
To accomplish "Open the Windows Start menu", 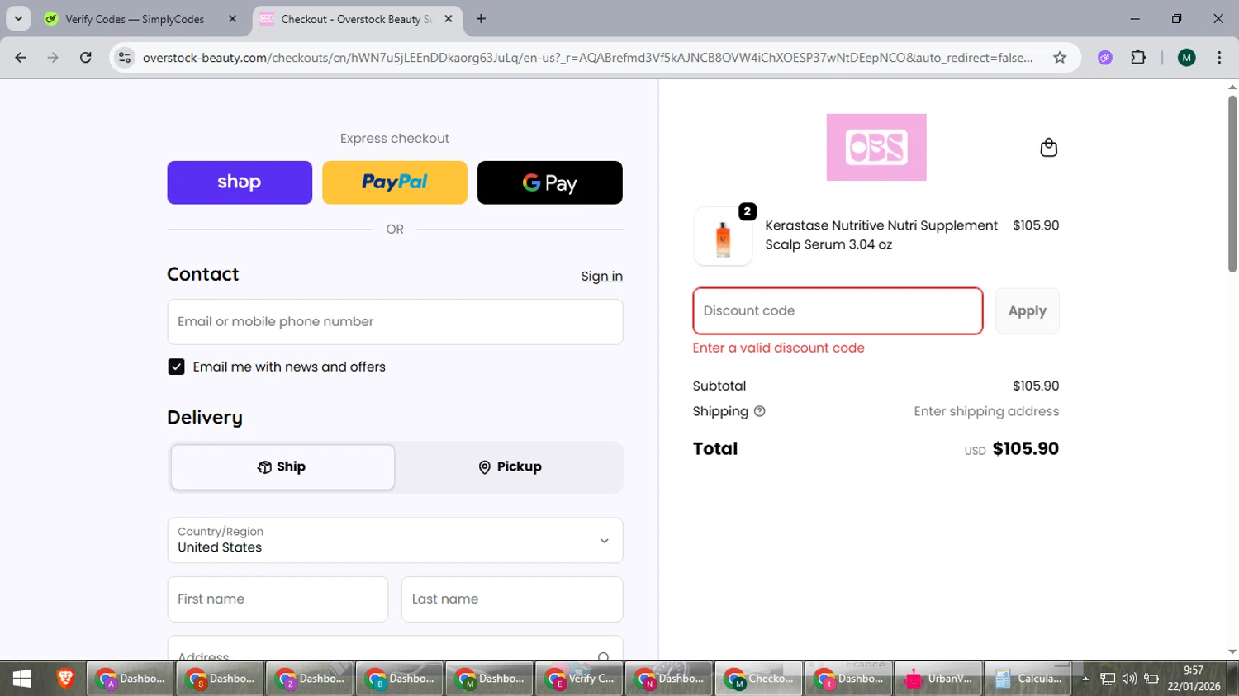I will click(22, 679).
